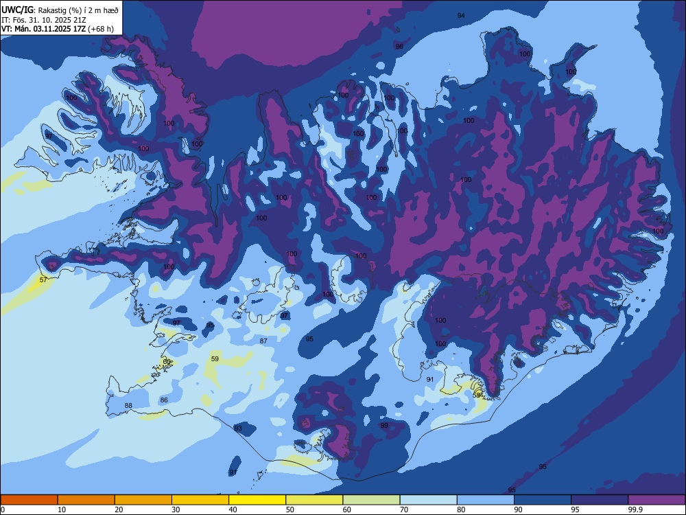Click the legend tick label '0'
Screen dimensions: 686x515
click(x=3, y=510)
